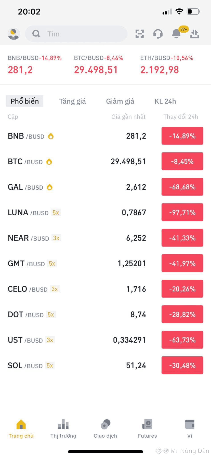
Task: Tap the deposit download icon
Action: [195, 34]
